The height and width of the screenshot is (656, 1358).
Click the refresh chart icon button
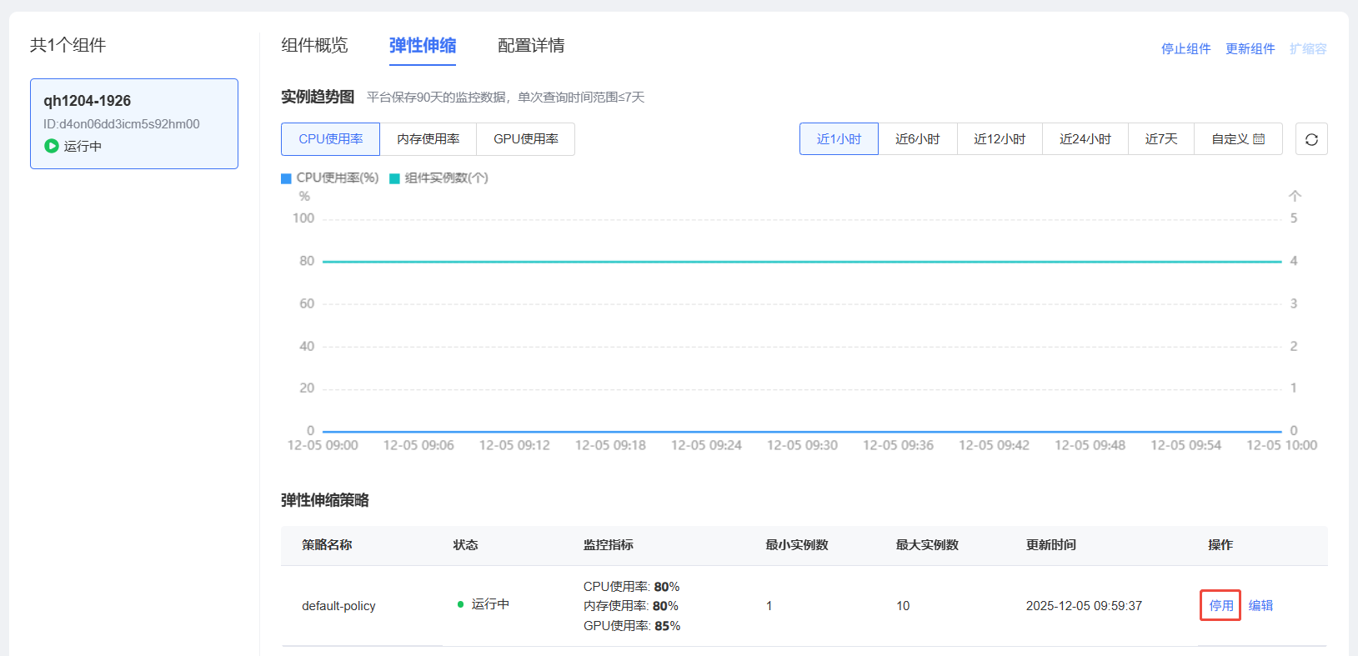point(1310,139)
